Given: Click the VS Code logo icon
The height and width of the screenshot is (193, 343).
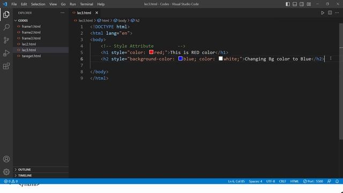Looking at the screenshot, I should tap(5, 4).
